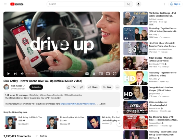Image resolution: width=185 pixels, height=139 pixels.
Task: Open the #NeverGonnaGiveYouUp hashtag
Action: click(51, 95)
